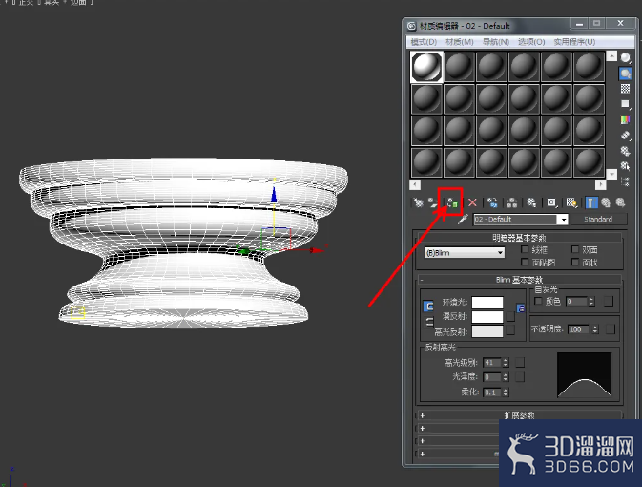
Task: Open Material ID channel flyout
Action: coord(552,202)
